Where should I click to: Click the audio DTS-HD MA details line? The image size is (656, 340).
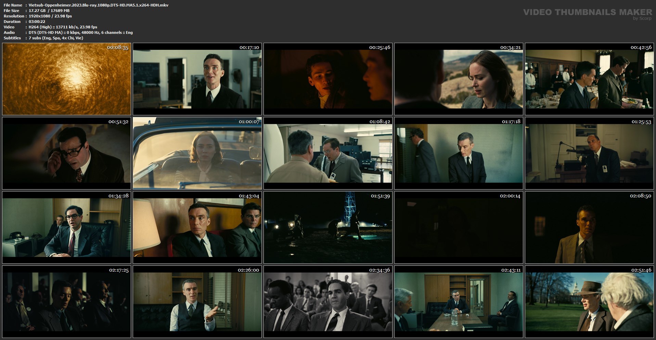coord(81,32)
